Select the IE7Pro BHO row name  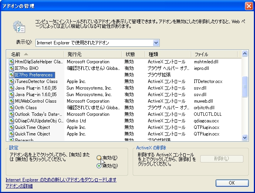pos(27,68)
